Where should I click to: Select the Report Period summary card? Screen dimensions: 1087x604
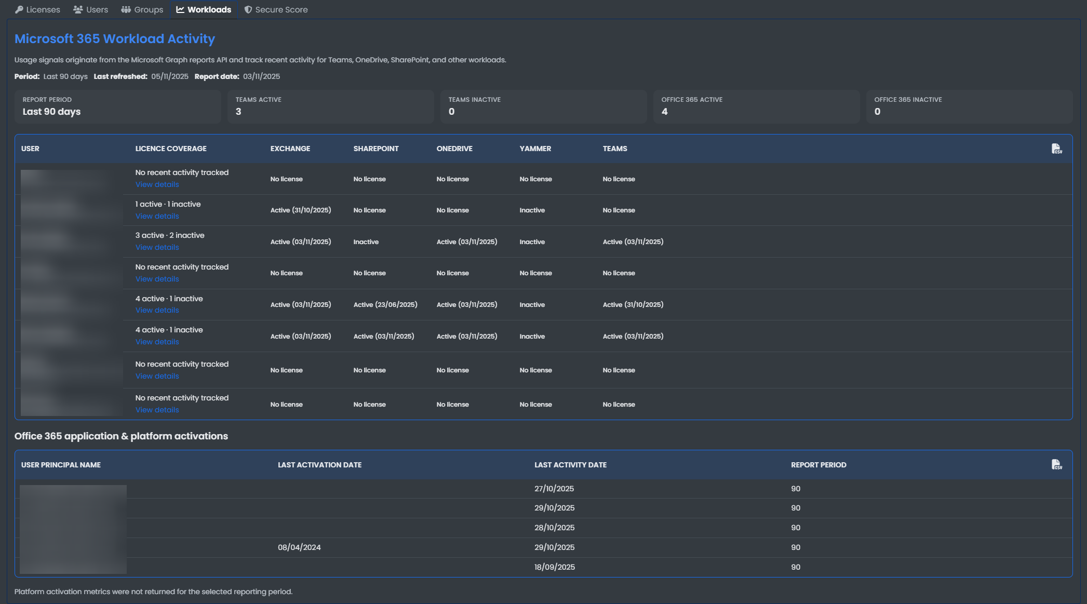pos(118,106)
